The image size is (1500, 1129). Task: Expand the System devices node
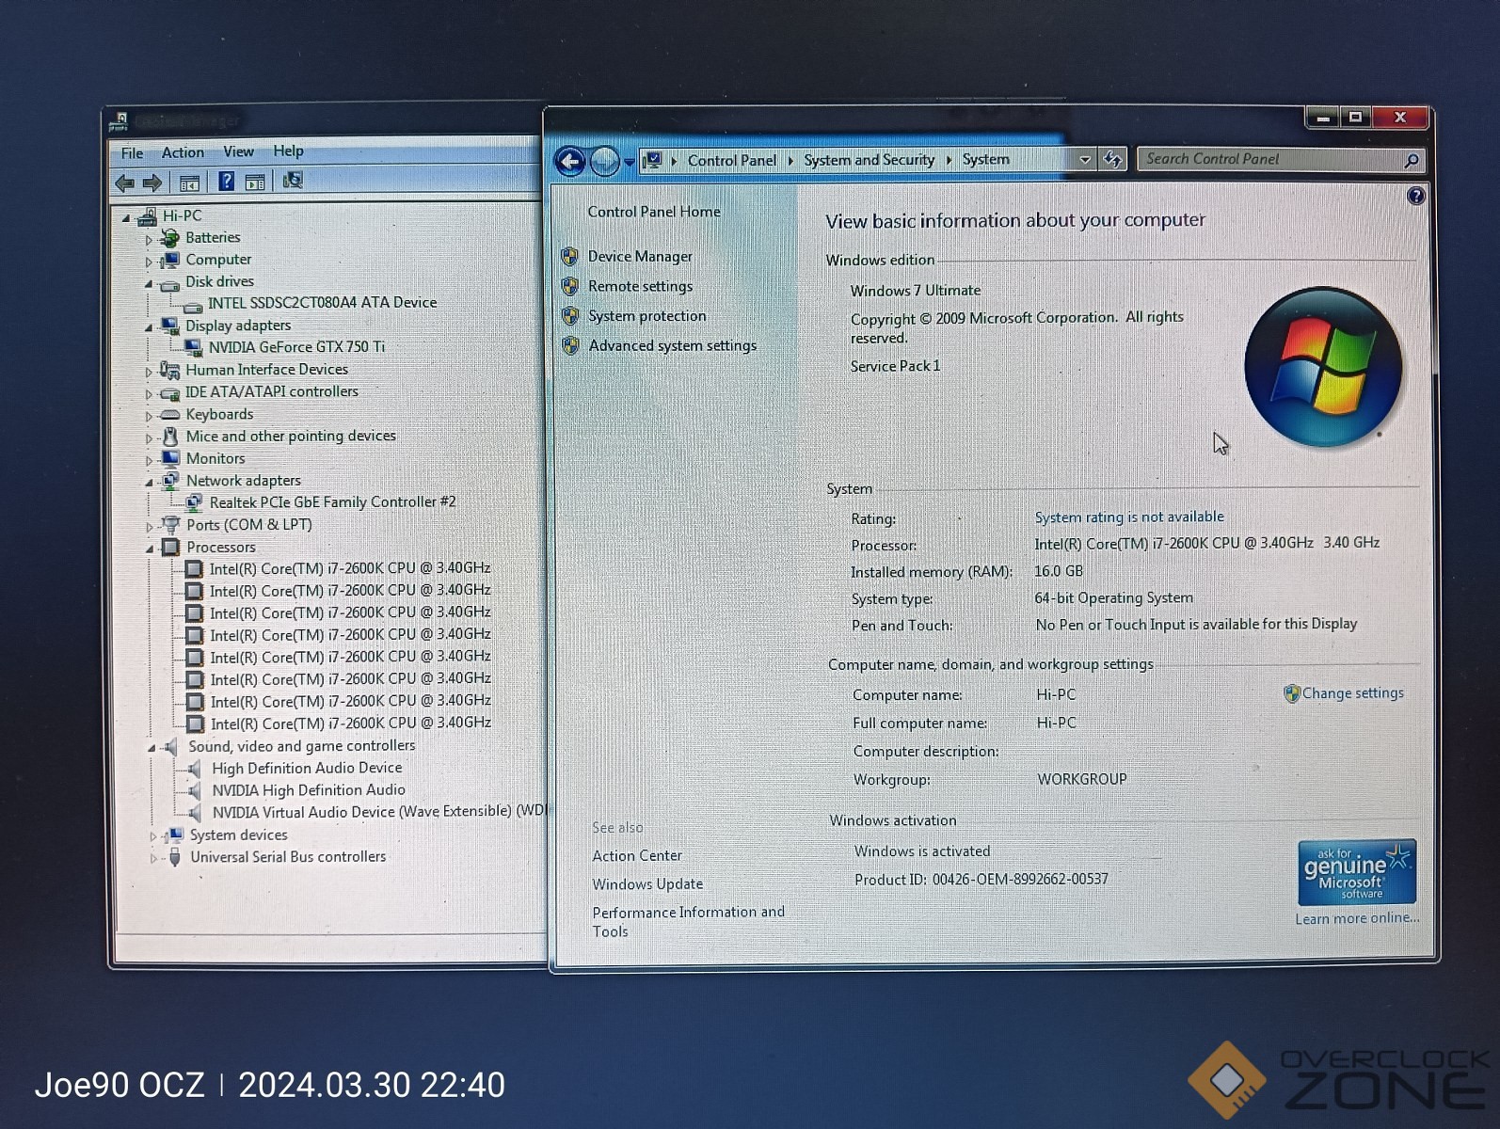(153, 836)
